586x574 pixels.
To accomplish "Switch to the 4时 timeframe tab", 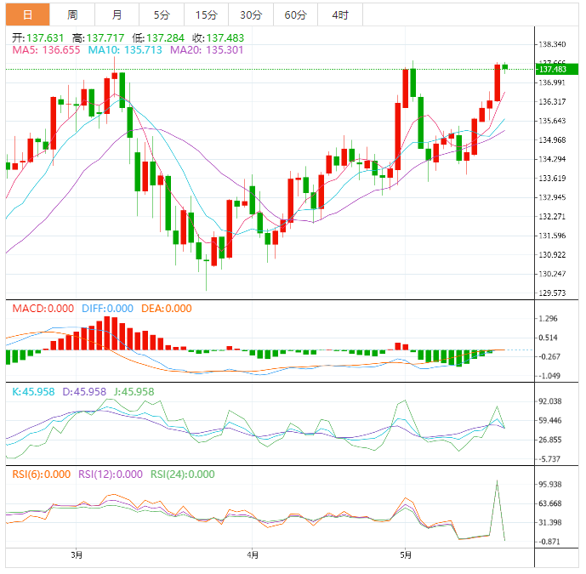I will [340, 14].
